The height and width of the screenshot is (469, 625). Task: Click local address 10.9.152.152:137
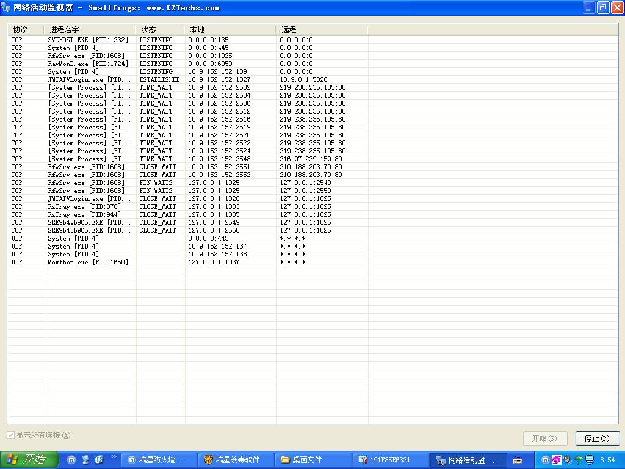[x=218, y=247]
